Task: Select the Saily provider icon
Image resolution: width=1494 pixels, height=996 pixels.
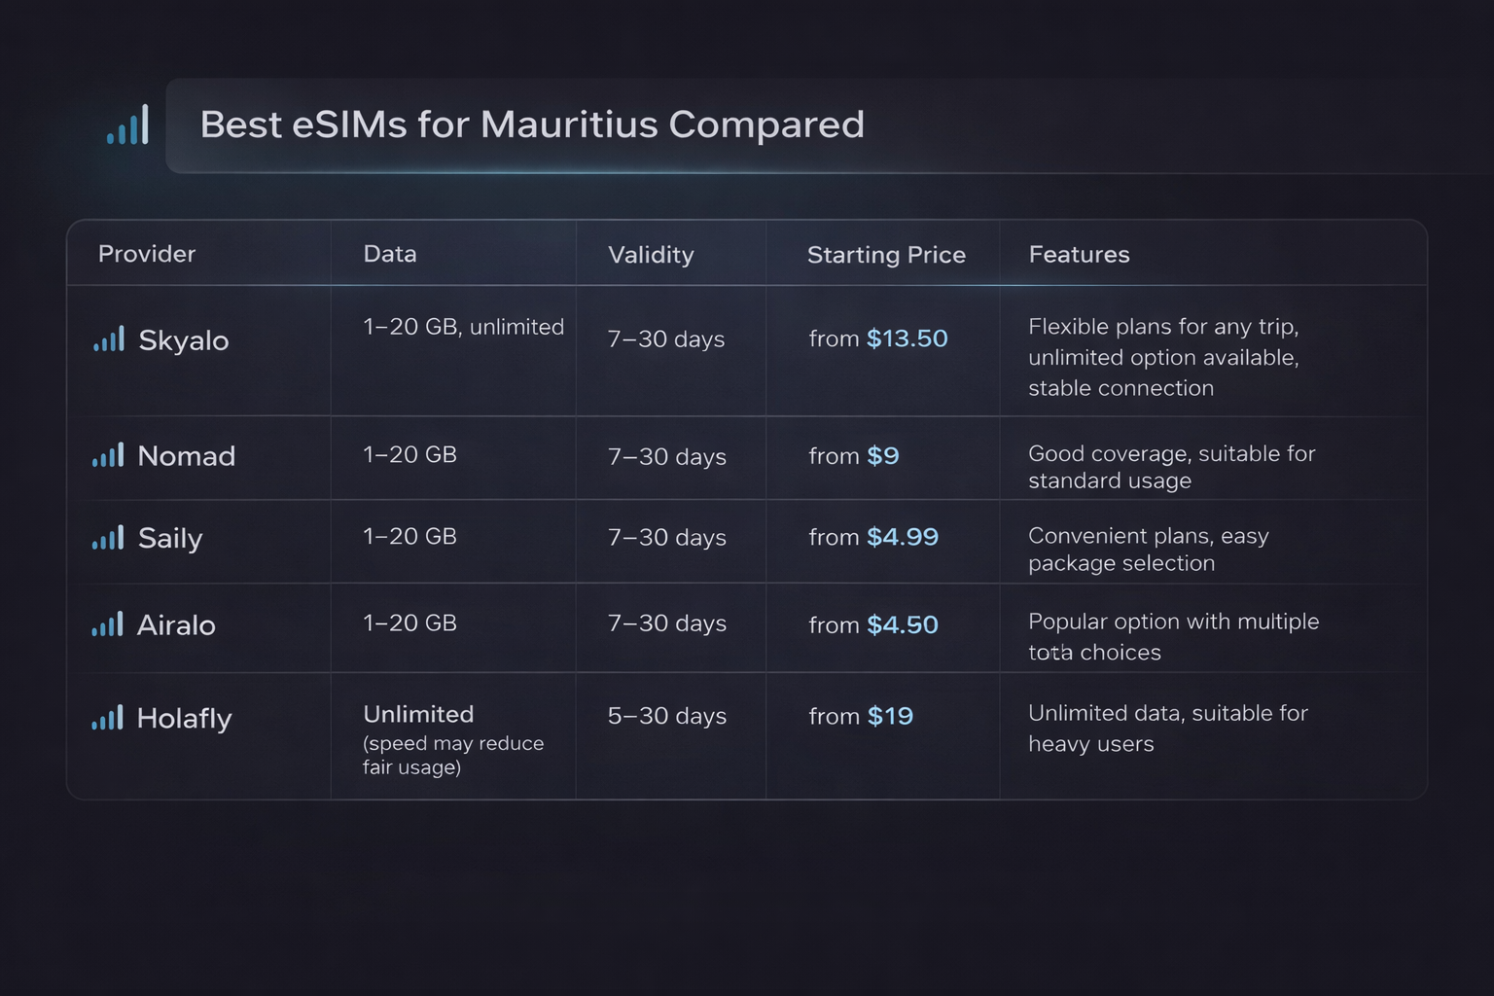Action: pos(107,538)
